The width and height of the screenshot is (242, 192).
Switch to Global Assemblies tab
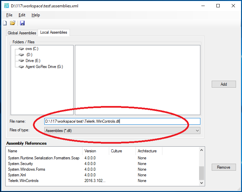click(22, 33)
